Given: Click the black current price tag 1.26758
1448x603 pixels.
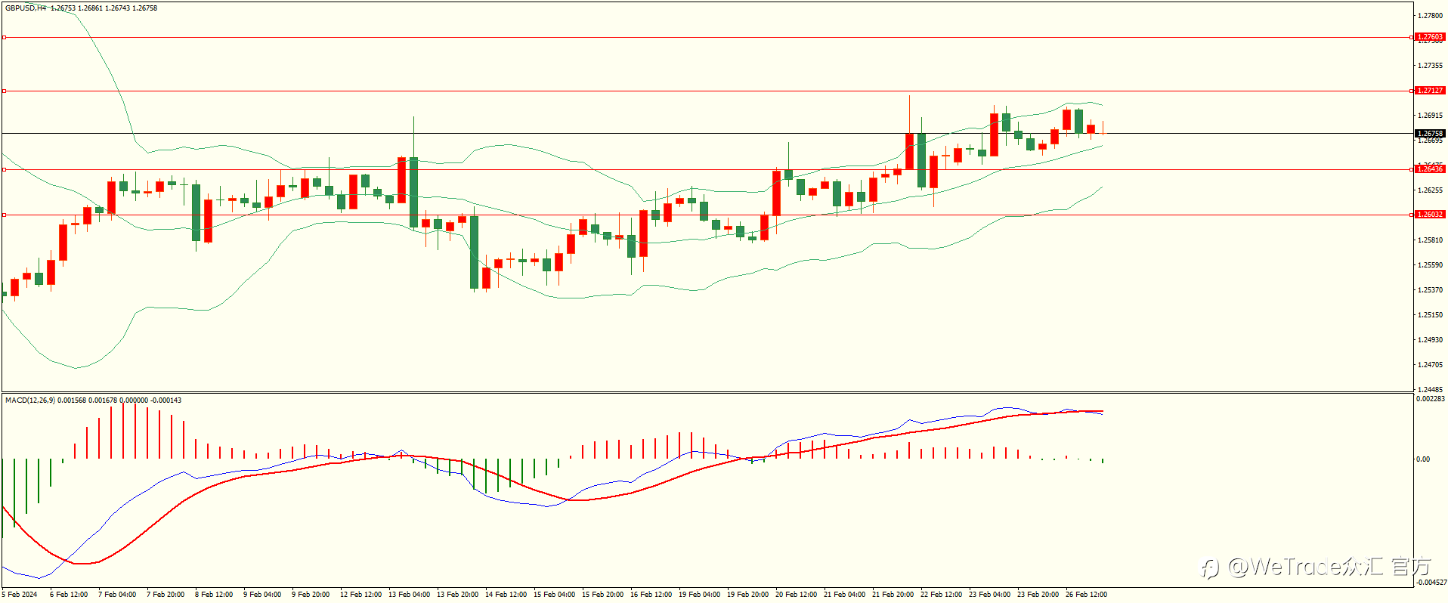Looking at the screenshot, I should tap(1429, 134).
